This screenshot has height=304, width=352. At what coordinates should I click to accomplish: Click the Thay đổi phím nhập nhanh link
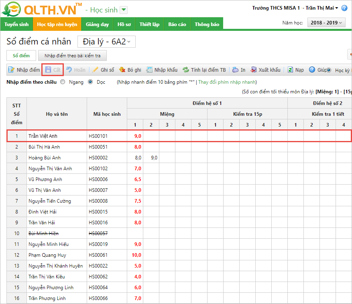click(x=227, y=82)
